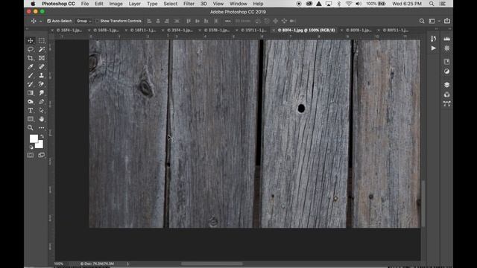477x268 pixels.
Task: Select the Move tool in the toolbox
Action: 31,40
